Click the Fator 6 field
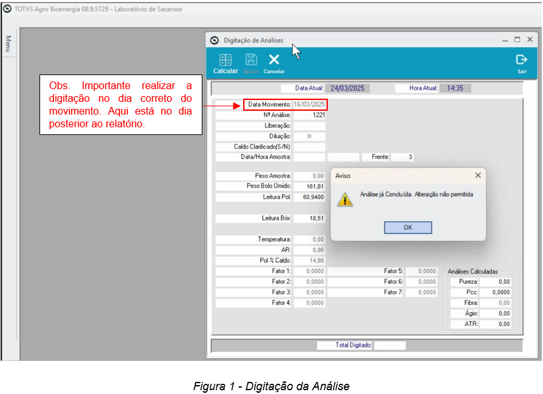 pos(421,281)
